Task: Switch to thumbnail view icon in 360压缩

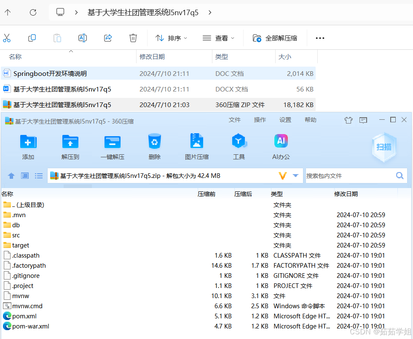Action: pyautogui.click(x=25, y=175)
